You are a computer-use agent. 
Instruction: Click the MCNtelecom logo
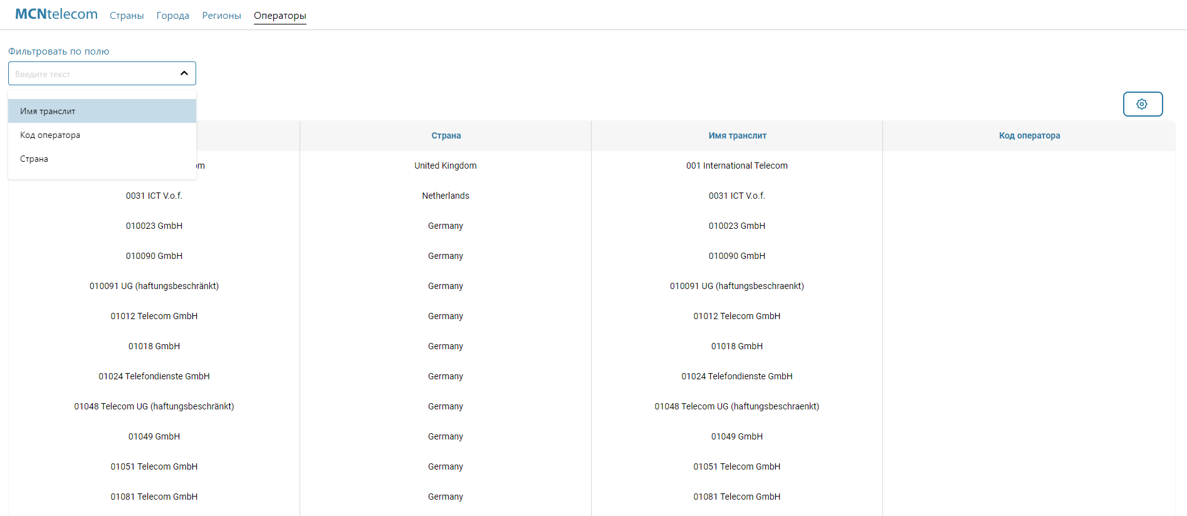tap(56, 14)
